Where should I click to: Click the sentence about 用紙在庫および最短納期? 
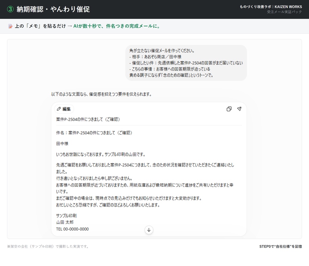click(x=145, y=188)
